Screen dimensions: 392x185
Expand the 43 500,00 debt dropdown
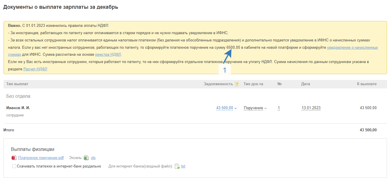[227, 108]
